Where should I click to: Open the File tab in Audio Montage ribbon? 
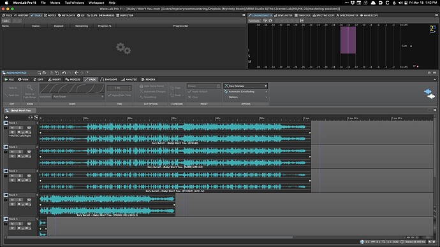(9, 80)
